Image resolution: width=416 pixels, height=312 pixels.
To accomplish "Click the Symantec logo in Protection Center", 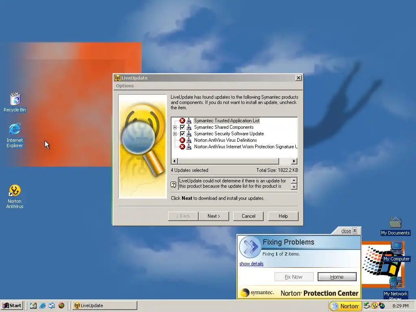I will click(257, 292).
